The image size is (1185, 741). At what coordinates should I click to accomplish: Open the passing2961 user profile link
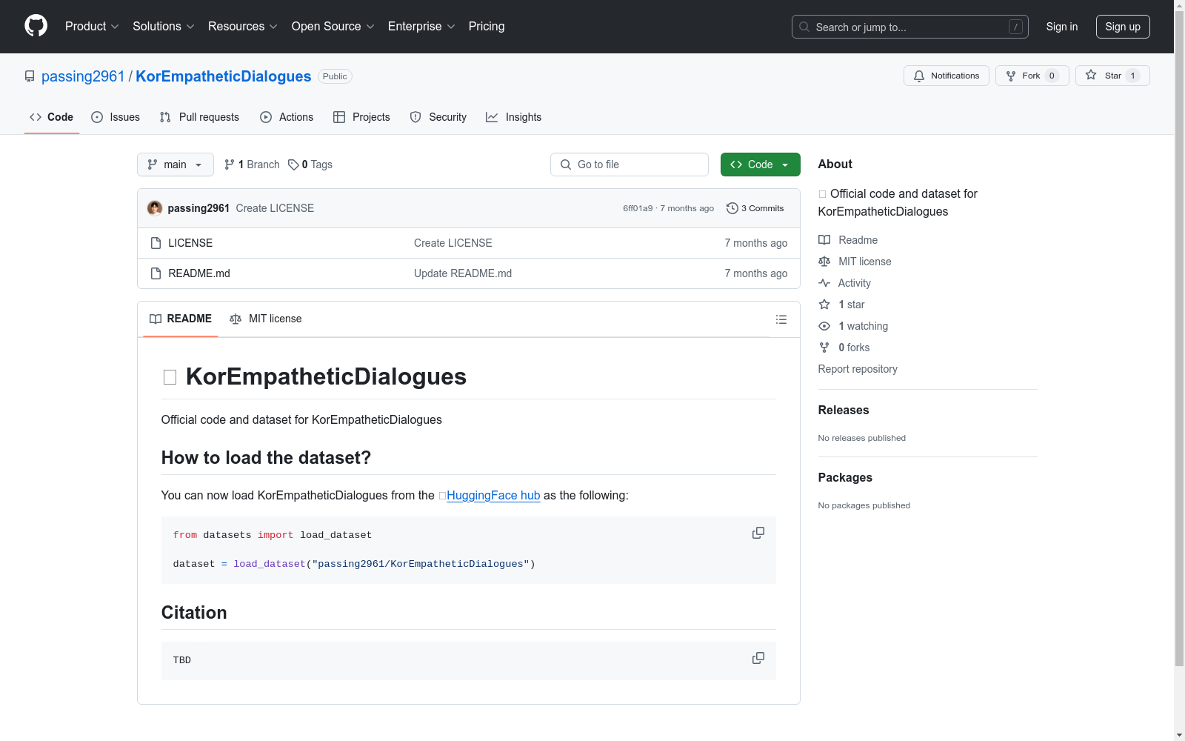83,76
